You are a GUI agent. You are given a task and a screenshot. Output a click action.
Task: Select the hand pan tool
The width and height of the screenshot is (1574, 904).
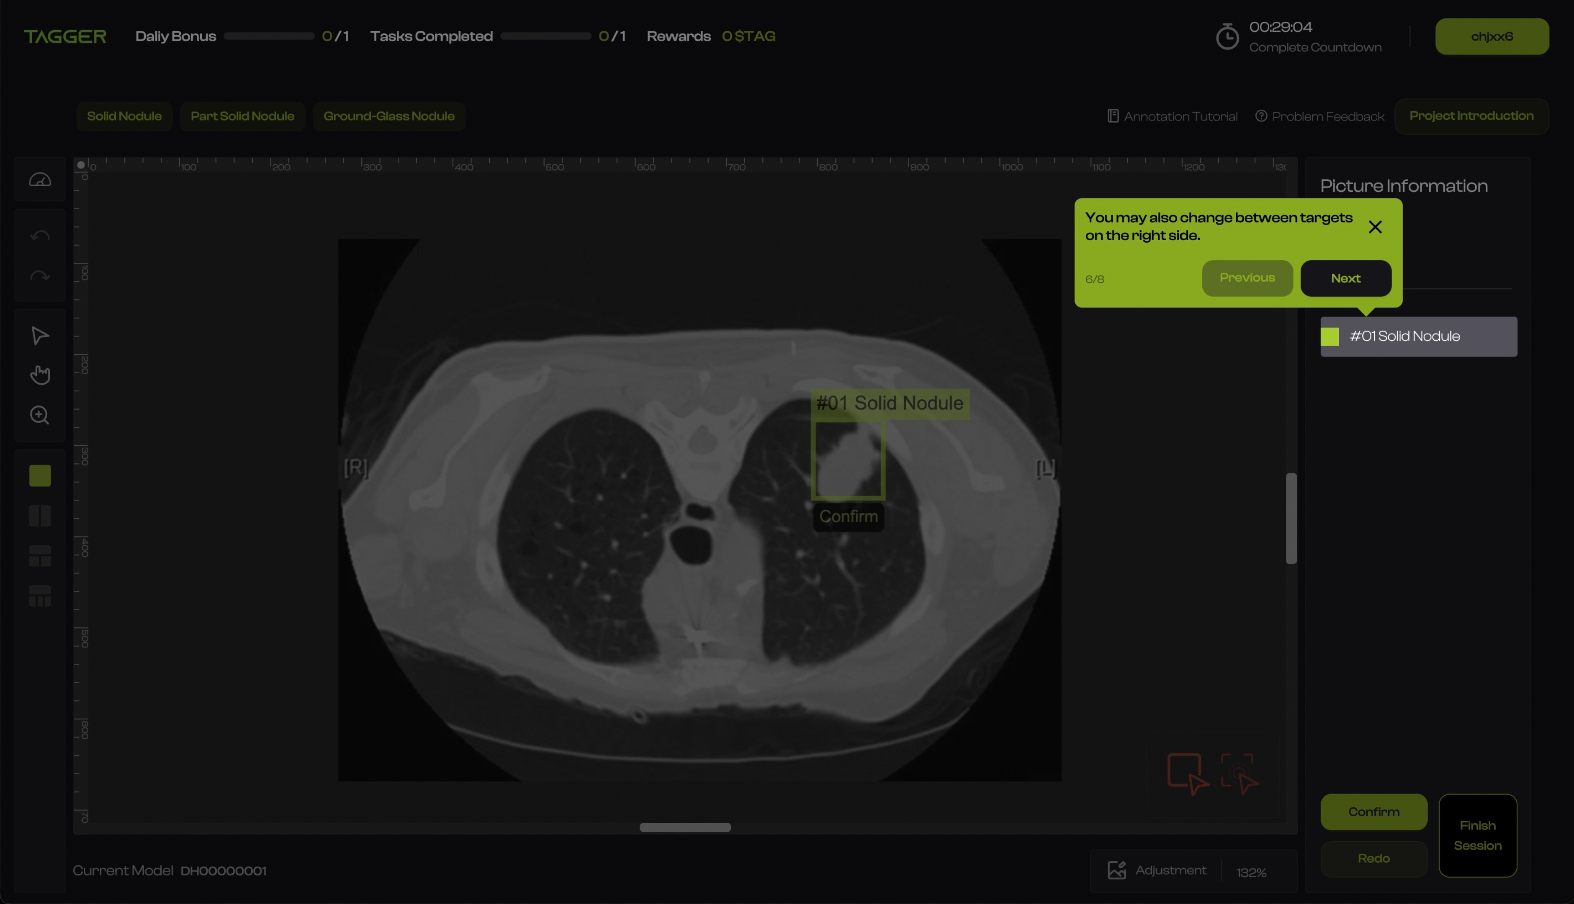pyautogui.click(x=40, y=375)
